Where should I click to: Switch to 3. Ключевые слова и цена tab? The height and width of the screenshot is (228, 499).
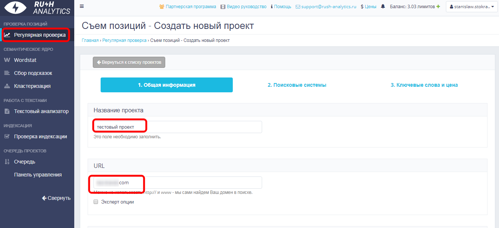tap(424, 85)
